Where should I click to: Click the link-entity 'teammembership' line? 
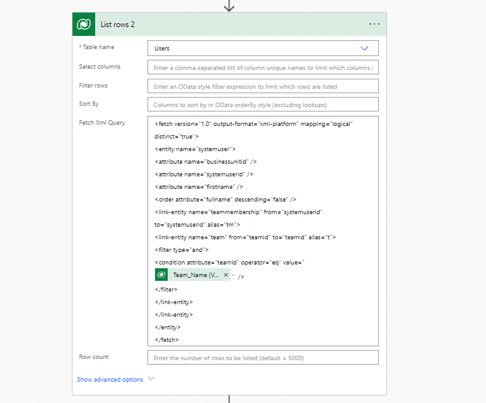tap(238, 212)
